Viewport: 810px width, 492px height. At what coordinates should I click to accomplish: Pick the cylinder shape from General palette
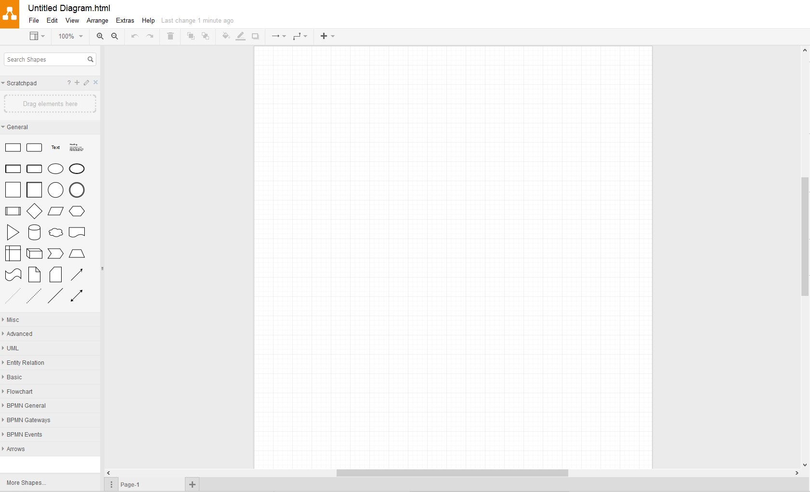point(34,232)
